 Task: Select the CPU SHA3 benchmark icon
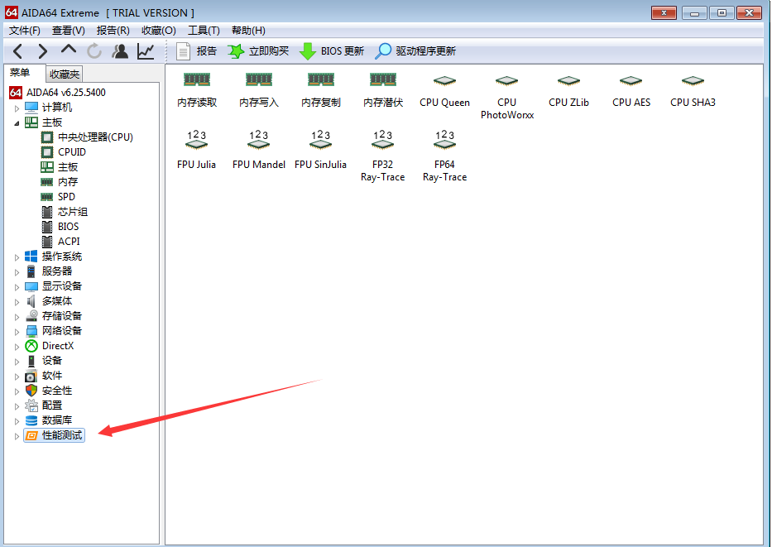click(693, 90)
